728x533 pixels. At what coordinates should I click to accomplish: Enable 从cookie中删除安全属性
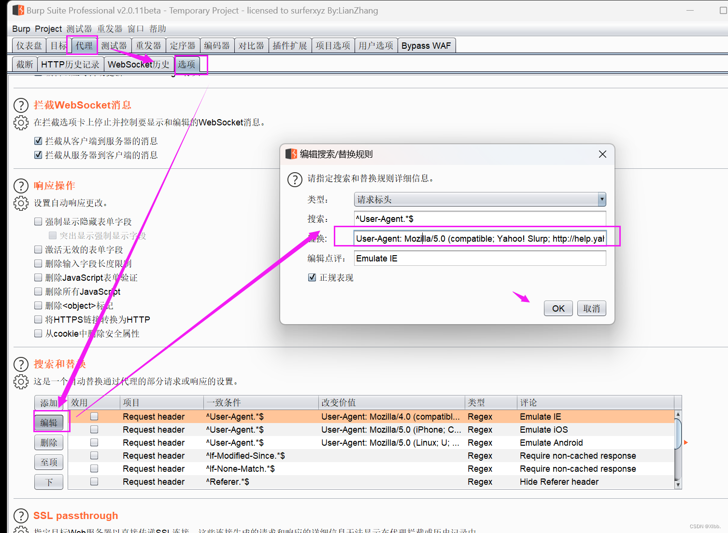[38, 333]
